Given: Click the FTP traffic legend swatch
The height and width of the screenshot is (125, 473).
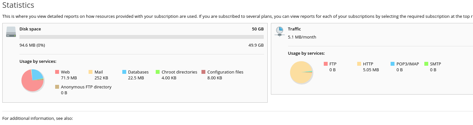Looking at the screenshot, I should click(x=325, y=64).
